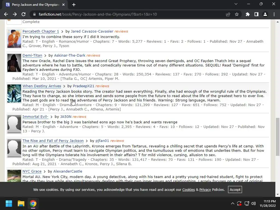Open the Windows Start menu

(9, 203)
